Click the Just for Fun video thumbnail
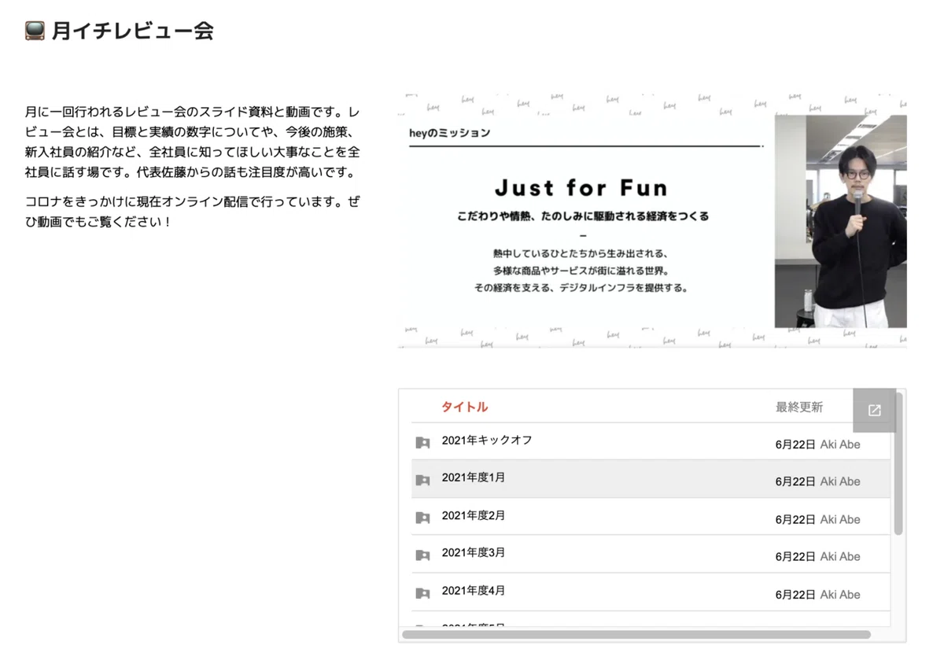The image size is (944, 660). pyautogui.click(x=652, y=221)
